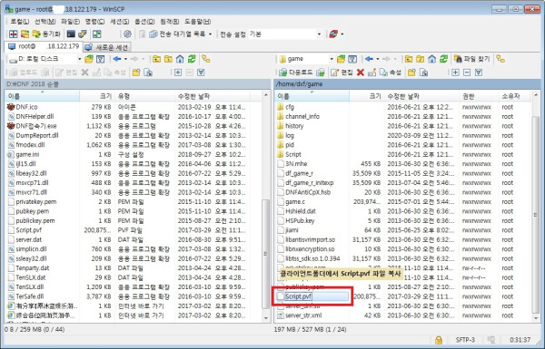Open the terminal console icon

(x=71, y=34)
